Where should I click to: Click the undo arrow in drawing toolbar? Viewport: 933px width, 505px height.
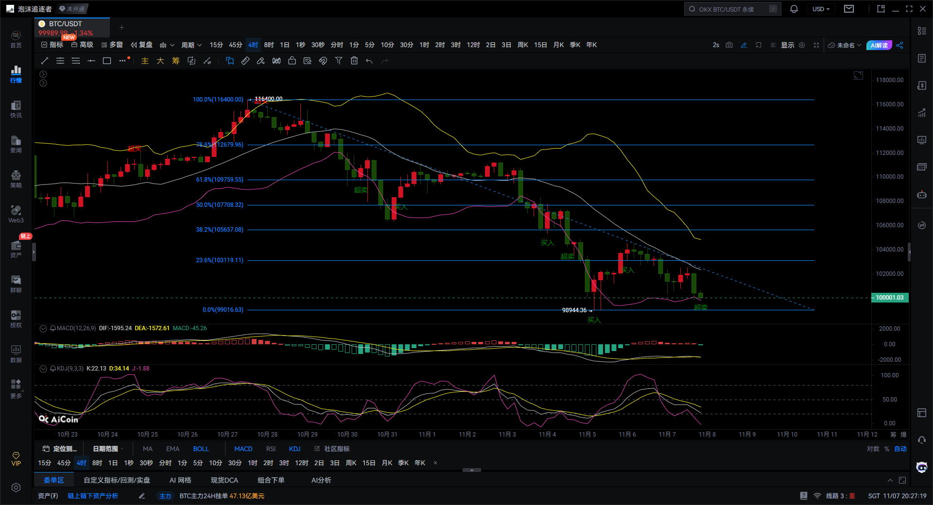tap(369, 61)
